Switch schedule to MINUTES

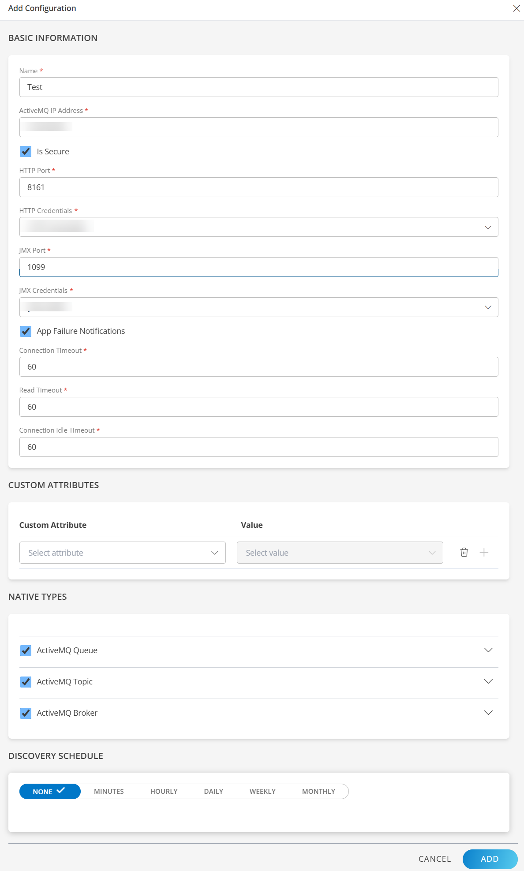point(109,792)
